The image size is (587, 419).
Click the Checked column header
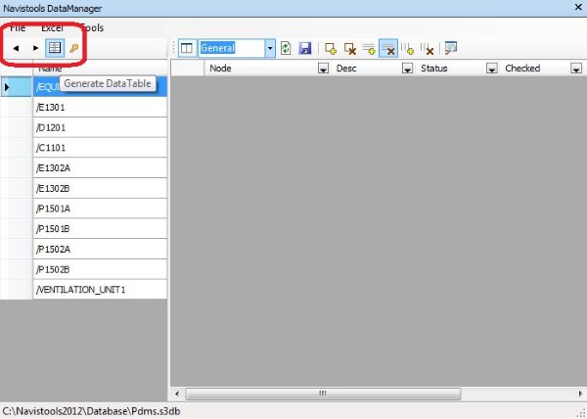[x=528, y=70]
